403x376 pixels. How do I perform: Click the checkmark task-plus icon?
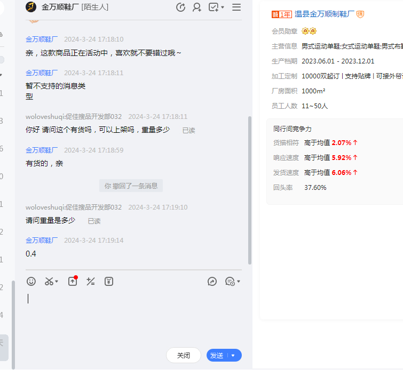tap(214, 7)
